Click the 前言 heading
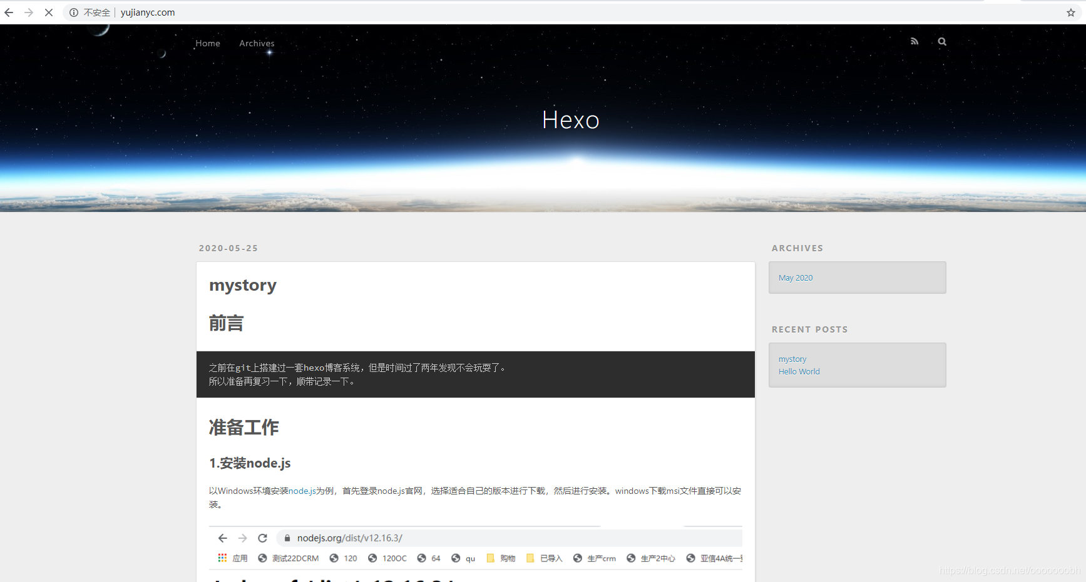 tap(226, 323)
